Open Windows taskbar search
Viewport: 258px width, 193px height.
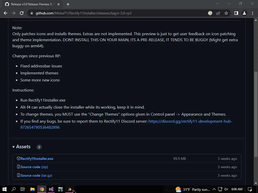coord(14,189)
